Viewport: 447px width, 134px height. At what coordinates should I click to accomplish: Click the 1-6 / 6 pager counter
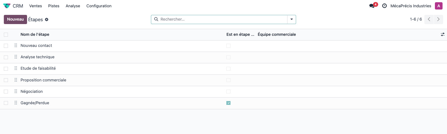(416, 19)
